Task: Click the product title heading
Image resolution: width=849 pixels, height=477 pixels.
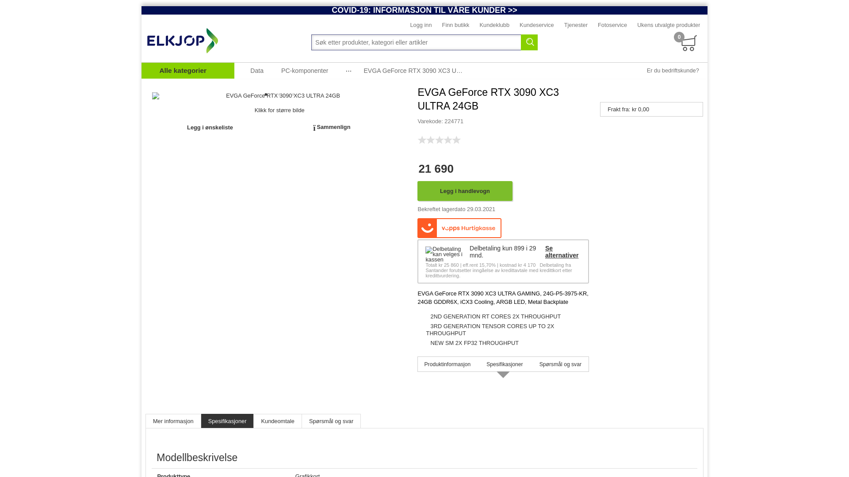Action: click(488, 99)
